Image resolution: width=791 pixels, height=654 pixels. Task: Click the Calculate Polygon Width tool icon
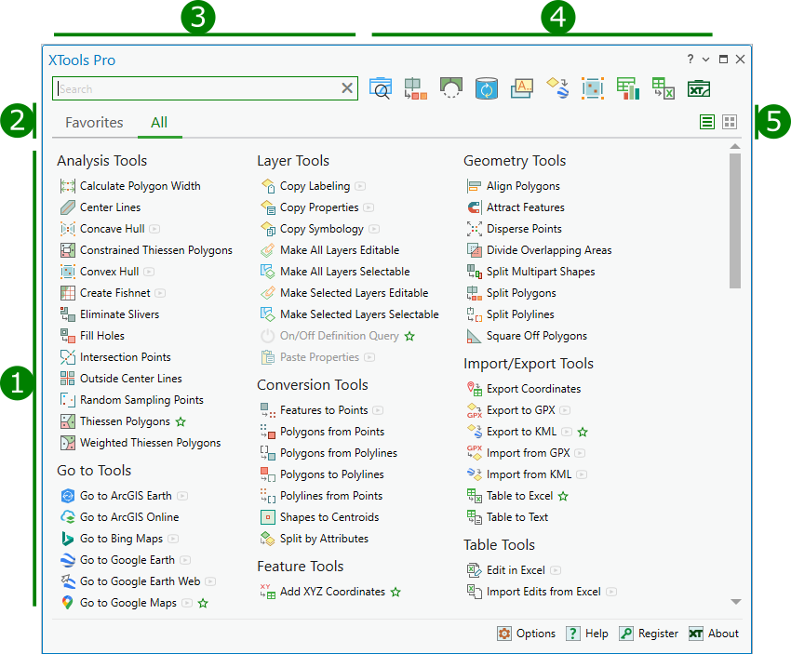68,186
